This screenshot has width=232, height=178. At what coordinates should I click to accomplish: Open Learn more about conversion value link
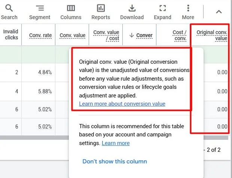(x=122, y=104)
